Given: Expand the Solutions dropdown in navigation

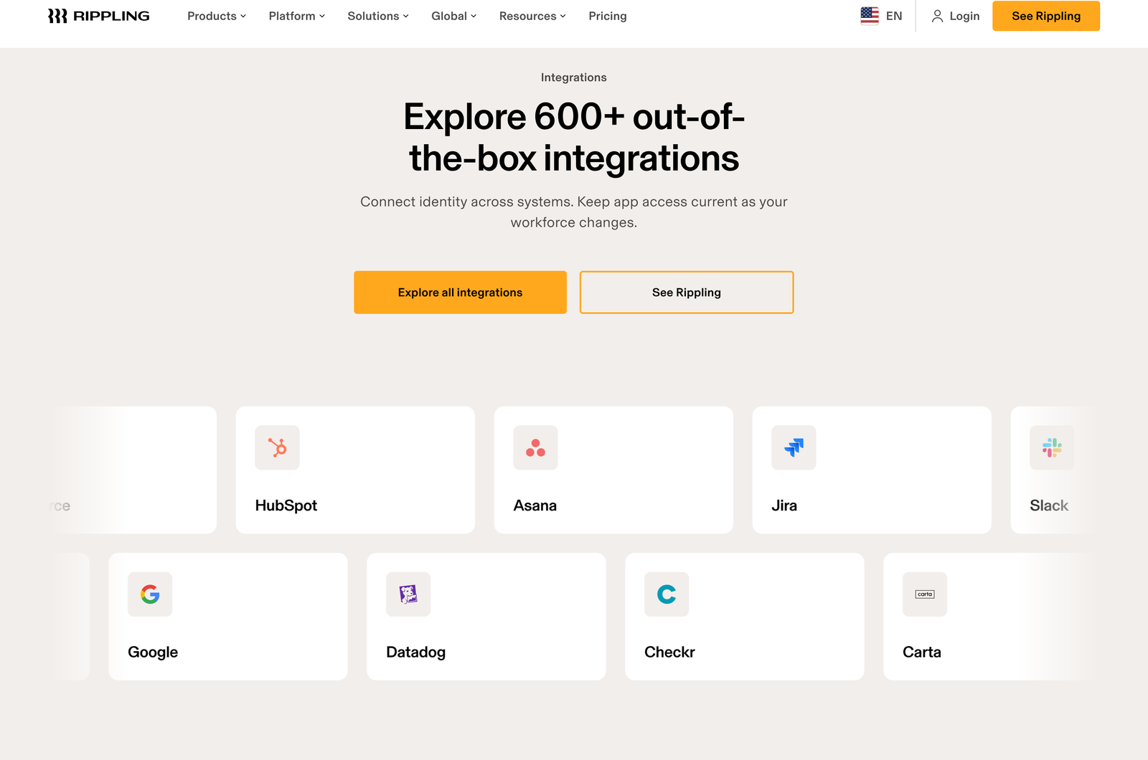Looking at the screenshot, I should tap(378, 16).
